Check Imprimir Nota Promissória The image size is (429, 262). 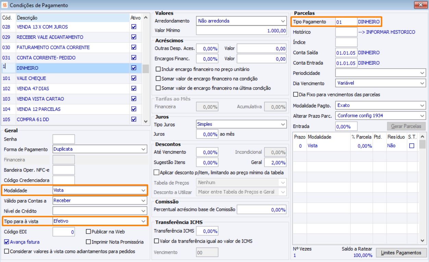pyautogui.click(x=88, y=242)
